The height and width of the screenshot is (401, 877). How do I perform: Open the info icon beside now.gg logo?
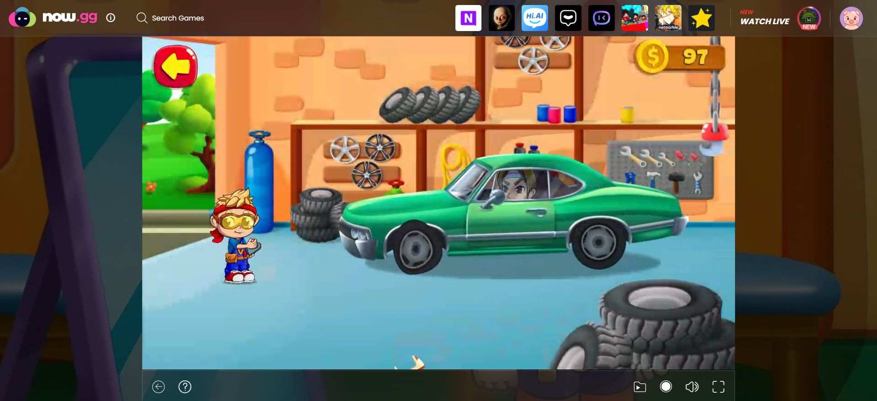[x=111, y=18]
